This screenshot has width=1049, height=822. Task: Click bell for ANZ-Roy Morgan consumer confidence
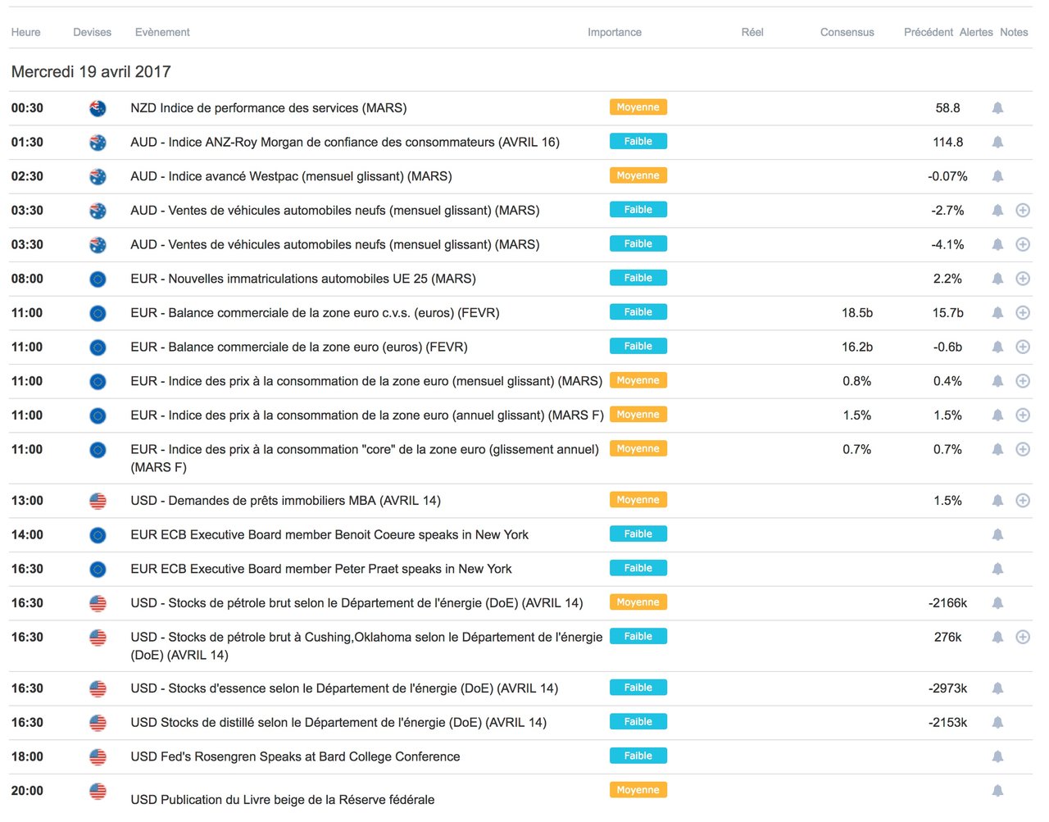pyautogui.click(x=997, y=143)
